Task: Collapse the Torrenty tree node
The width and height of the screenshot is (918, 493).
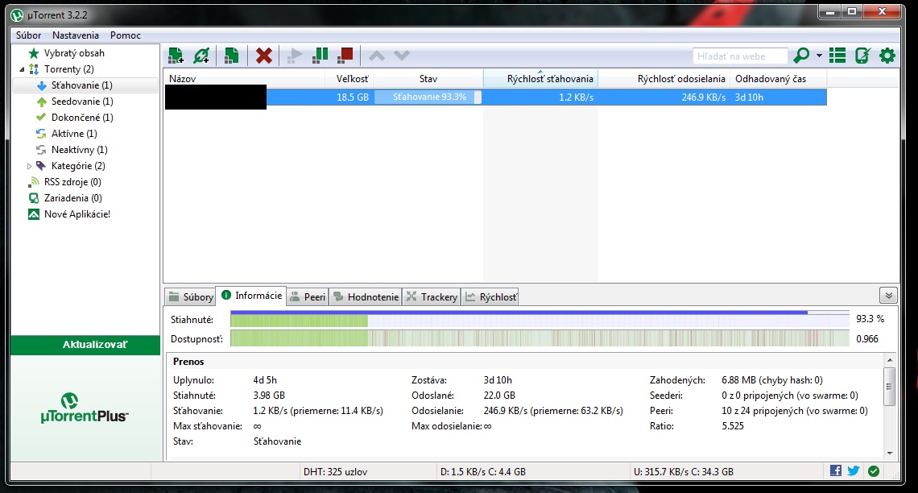Action: tap(23, 69)
